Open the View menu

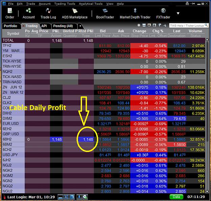(x=110, y=4)
